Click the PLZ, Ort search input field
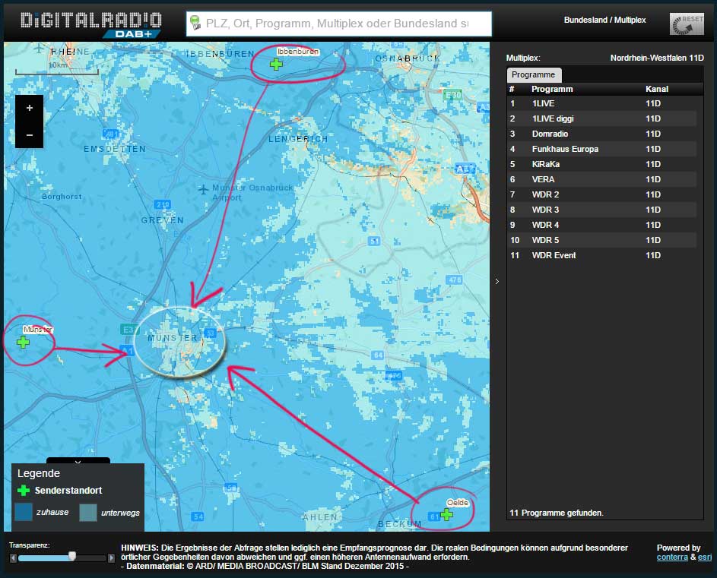Screen dimensions: 717x578 (x=338, y=24)
